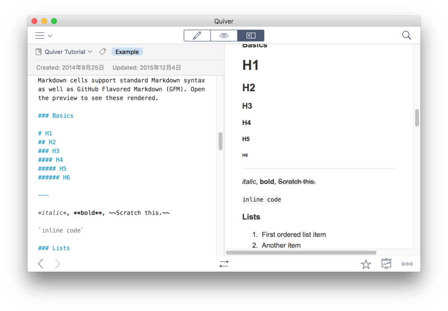Close the Quiver window with red button
448x311 pixels.
click(x=34, y=21)
